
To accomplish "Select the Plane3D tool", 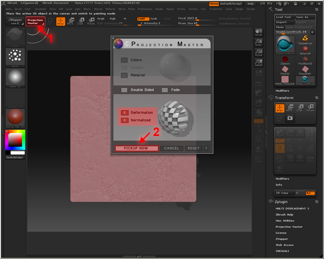I will tap(285, 70).
